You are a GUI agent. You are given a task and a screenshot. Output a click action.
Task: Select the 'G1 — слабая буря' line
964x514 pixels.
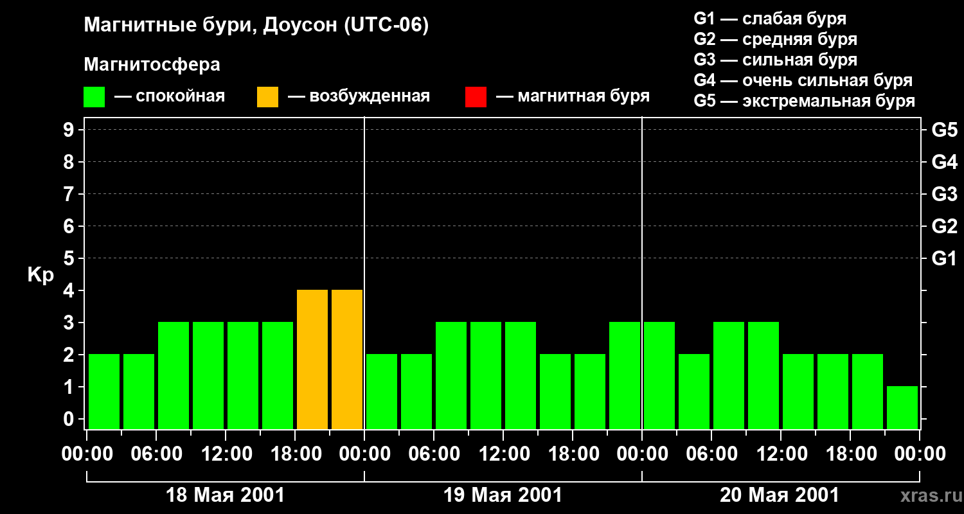click(770, 19)
